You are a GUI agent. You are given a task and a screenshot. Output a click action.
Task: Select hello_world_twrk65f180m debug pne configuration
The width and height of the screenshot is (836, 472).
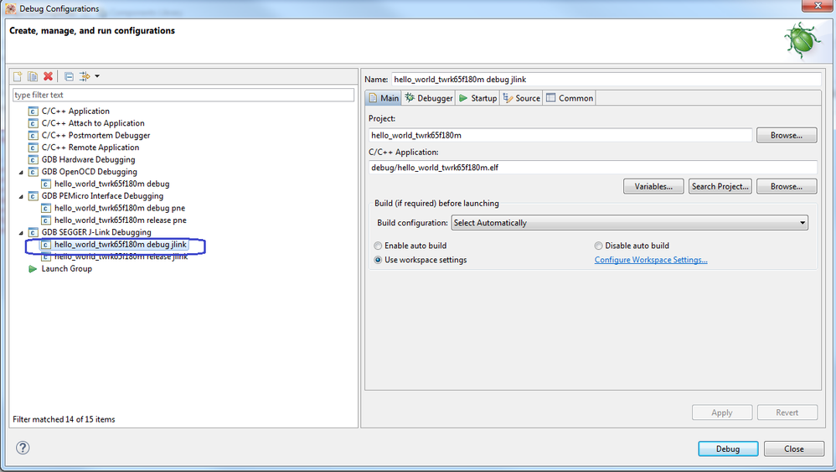pos(120,209)
